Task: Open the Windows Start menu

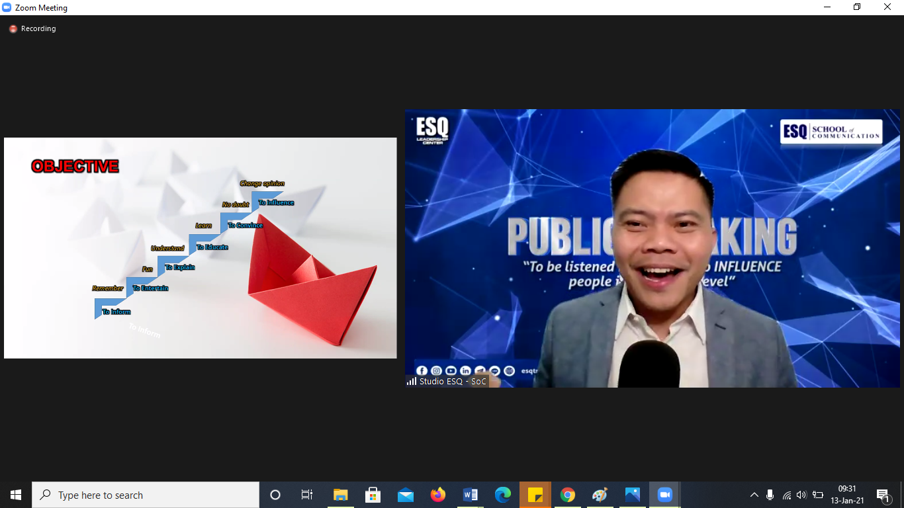Action: click(x=16, y=495)
